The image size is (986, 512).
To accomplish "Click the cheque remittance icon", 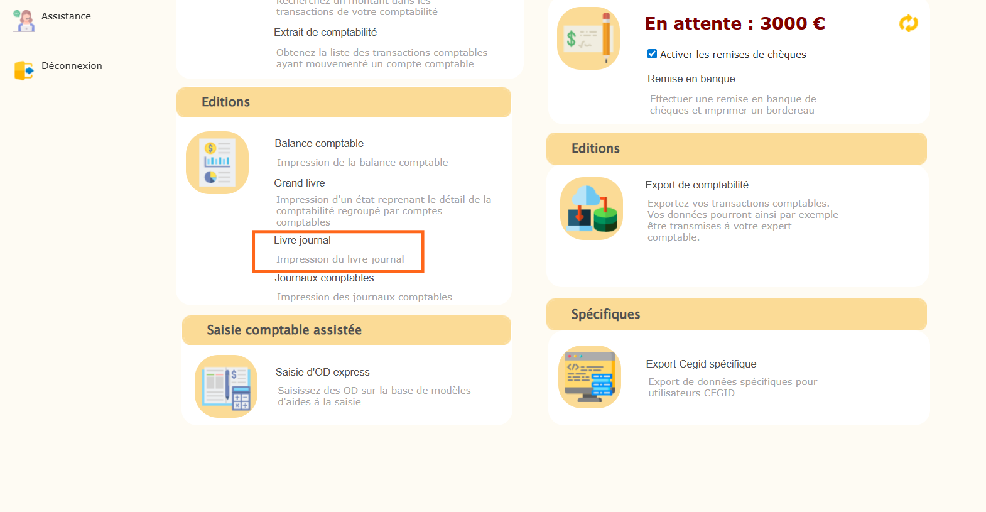I will click(588, 38).
